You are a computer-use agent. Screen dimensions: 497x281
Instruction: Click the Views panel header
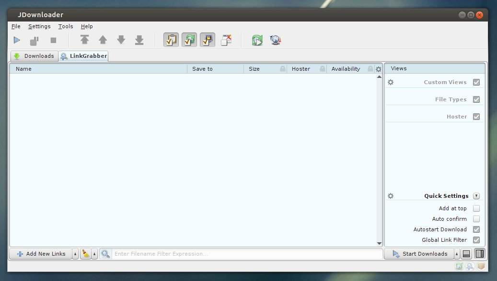(x=435, y=68)
